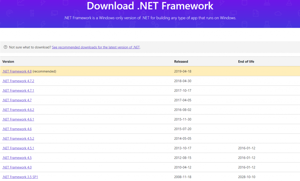Viewport: 300px width, 181px height.
Task: Click the 'Not sure what to download?' text
Action: [x=30, y=47]
